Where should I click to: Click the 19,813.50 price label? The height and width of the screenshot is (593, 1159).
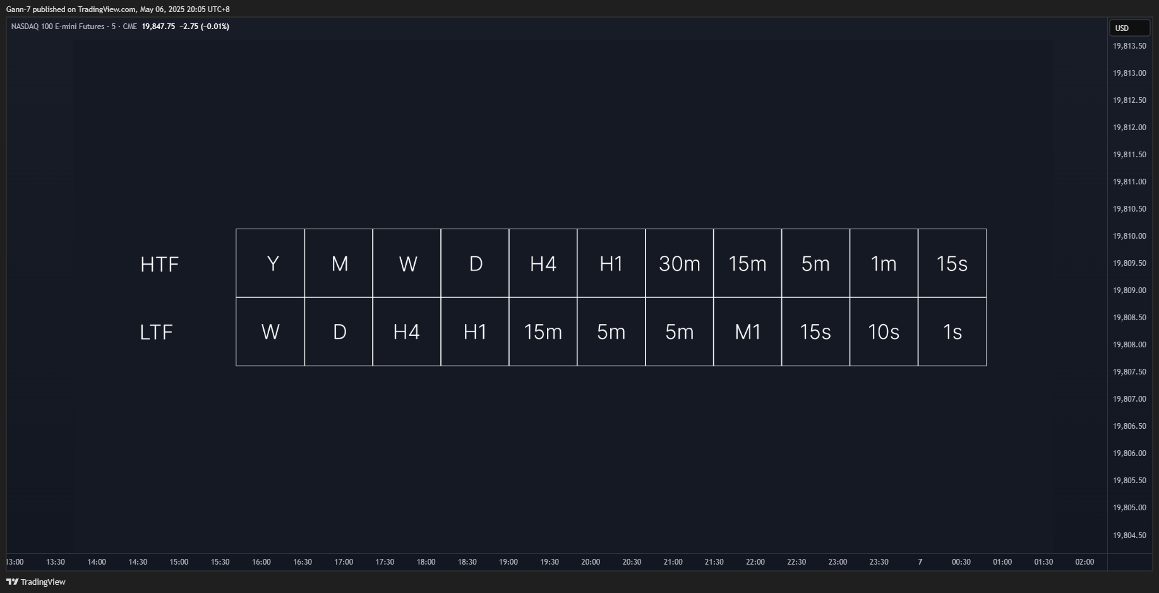pos(1129,46)
